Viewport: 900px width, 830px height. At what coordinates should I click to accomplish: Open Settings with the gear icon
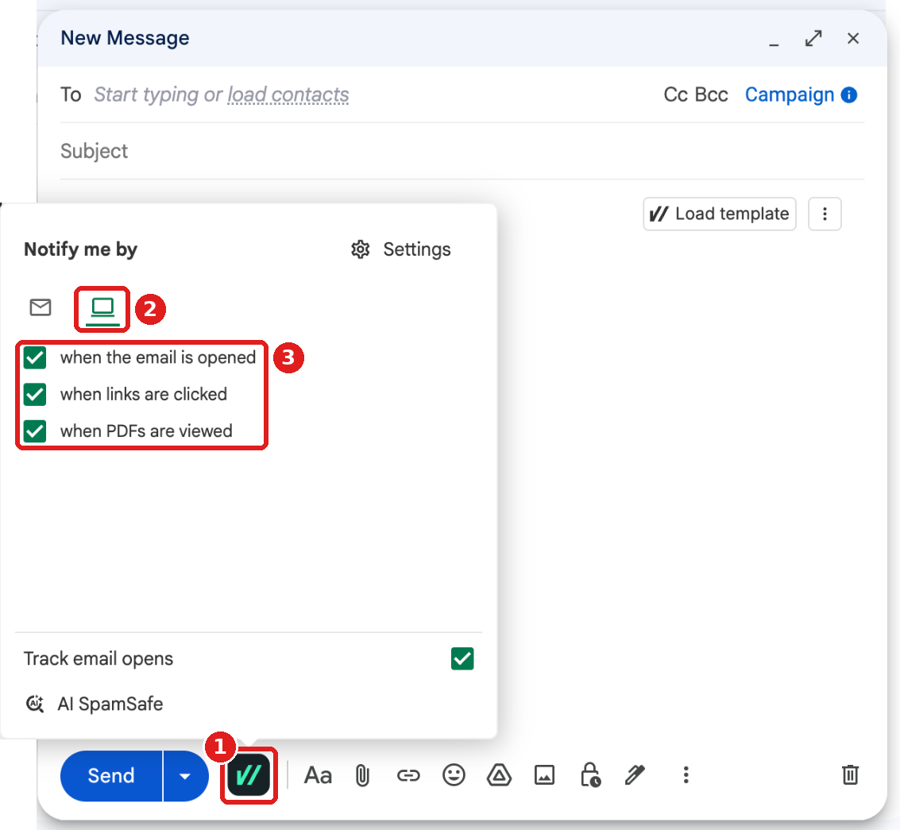pyautogui.click(x=400, y=249)
